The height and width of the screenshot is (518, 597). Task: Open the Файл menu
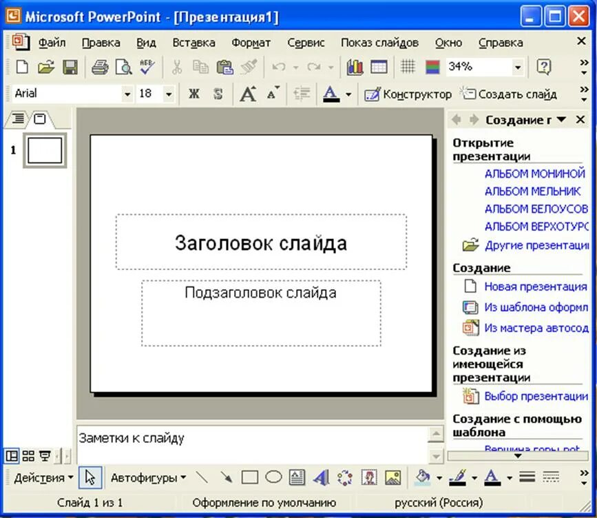52,43
